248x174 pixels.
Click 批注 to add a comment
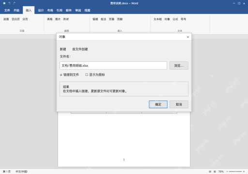103,19
